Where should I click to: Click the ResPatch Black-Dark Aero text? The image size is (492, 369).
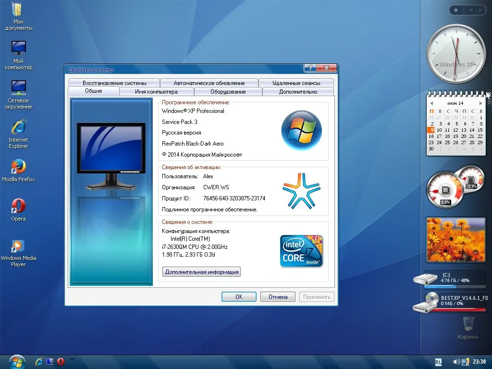click(193, 143)
